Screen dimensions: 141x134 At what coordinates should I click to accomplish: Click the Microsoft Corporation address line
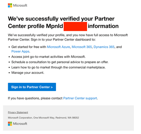click(43, 118)
